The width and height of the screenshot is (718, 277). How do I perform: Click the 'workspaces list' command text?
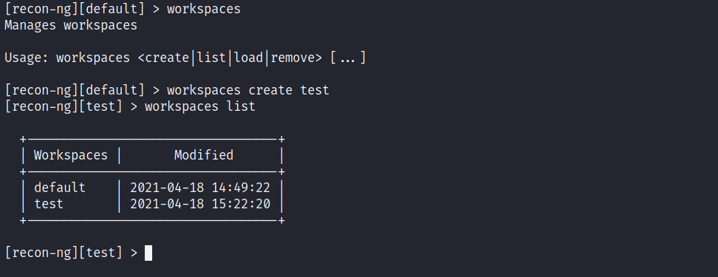(200, 106)
